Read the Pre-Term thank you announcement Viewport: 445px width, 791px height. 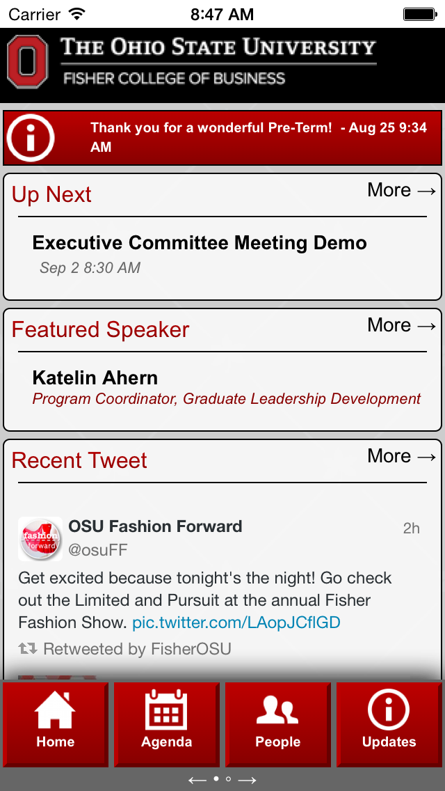pos(259,137)
